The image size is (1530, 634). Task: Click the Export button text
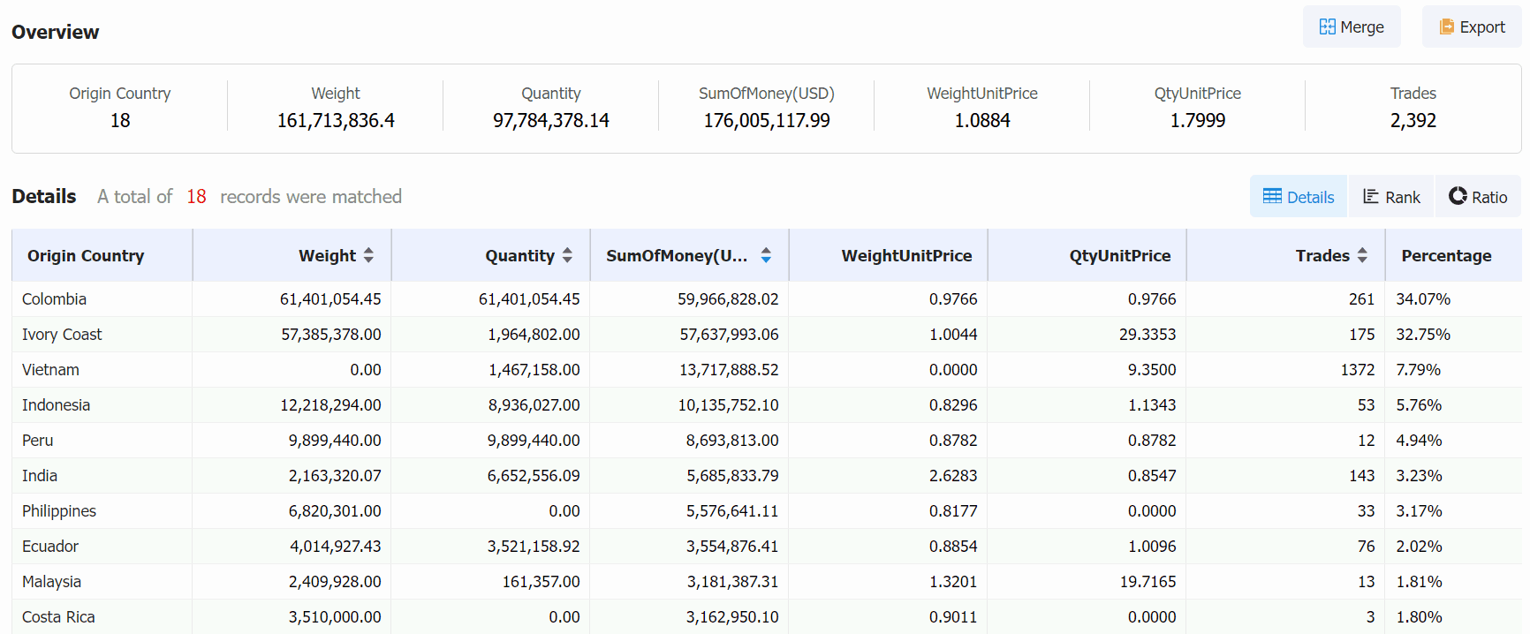click(1482, 27)
